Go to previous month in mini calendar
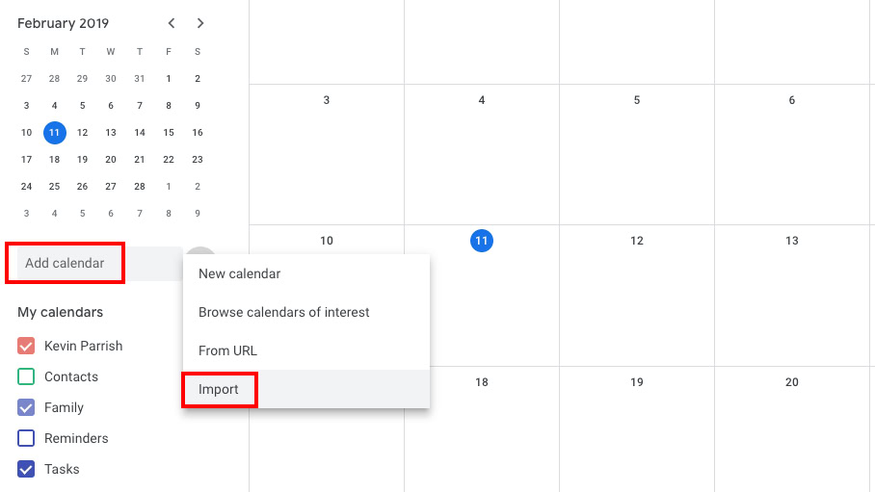This screenshot has height=492, width=875. click(172, 23)
